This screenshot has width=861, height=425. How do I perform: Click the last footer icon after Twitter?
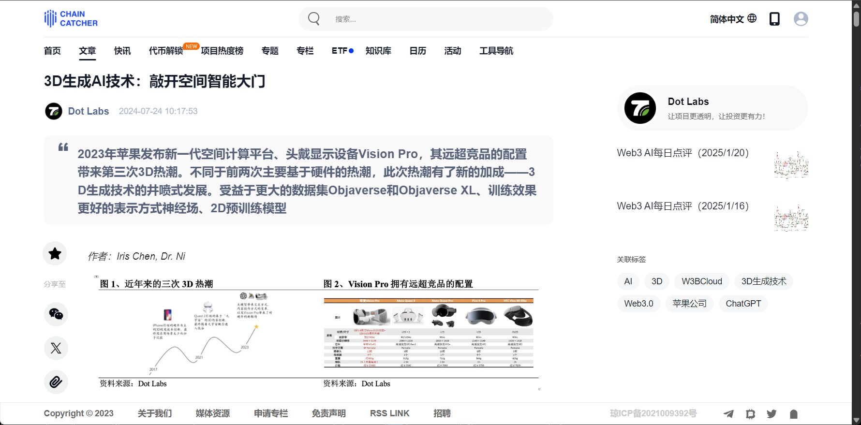pyautogui.click(x=793, y=414)
